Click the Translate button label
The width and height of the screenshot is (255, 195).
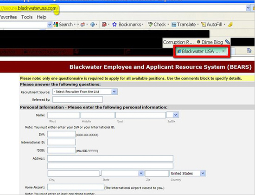[x=186, y=25]
